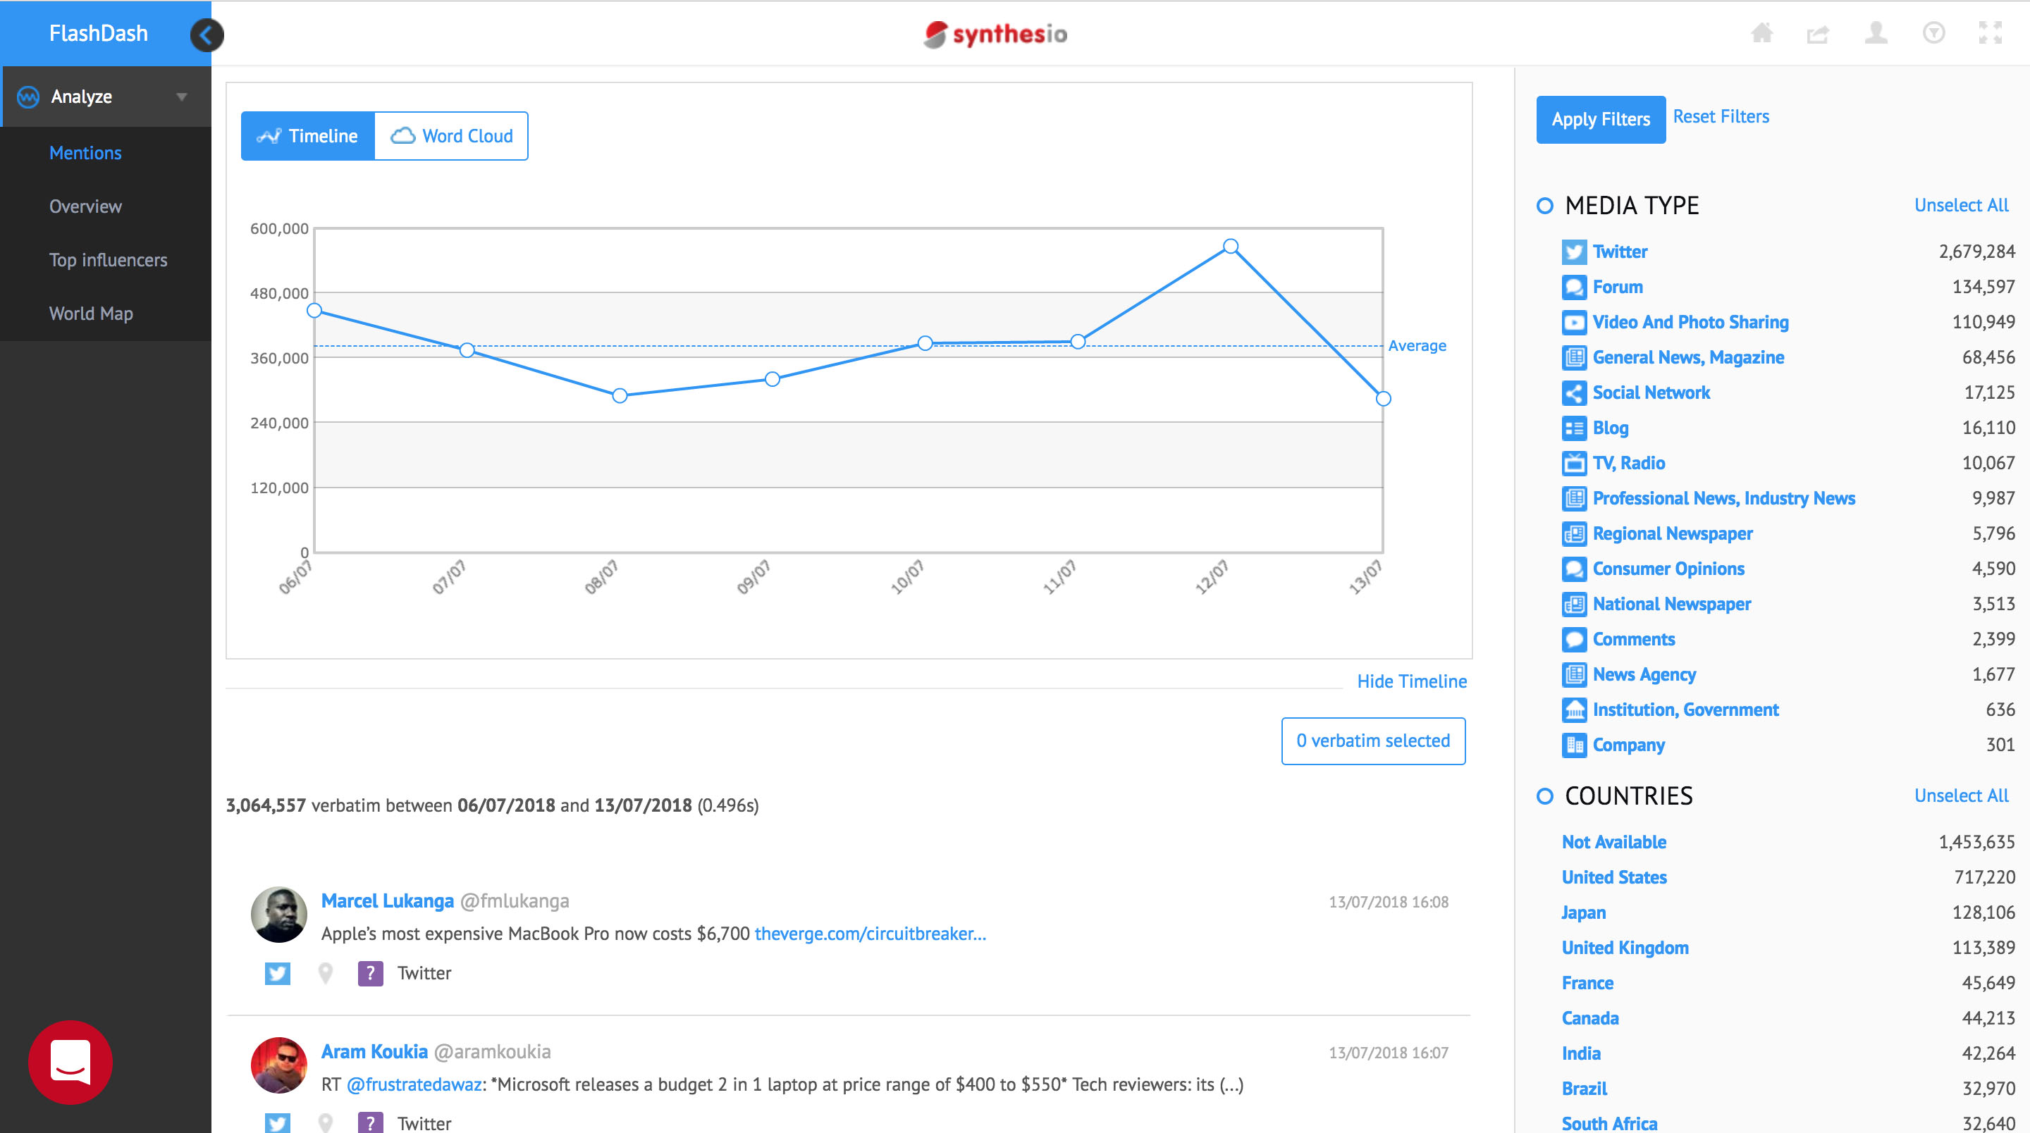Screen dimensions: 2030x1133
Task: Toggle the Twitter media type filter
Action: pos(1620,252)
